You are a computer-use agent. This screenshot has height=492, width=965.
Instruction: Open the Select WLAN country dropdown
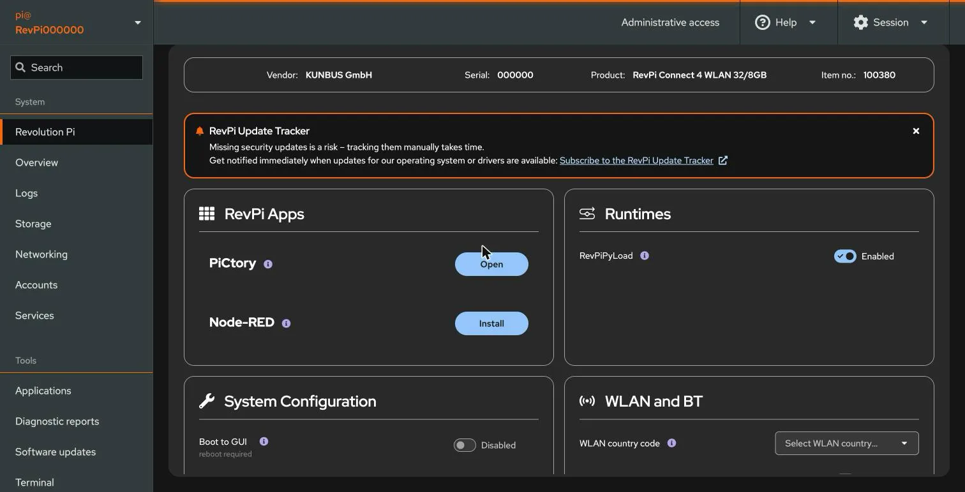coord(847,444)
